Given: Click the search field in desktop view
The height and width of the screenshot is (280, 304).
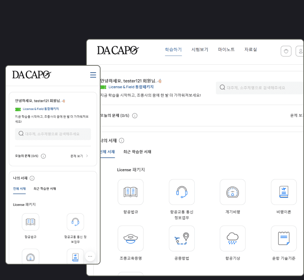Looking at the screenshot, I should 262,88.
